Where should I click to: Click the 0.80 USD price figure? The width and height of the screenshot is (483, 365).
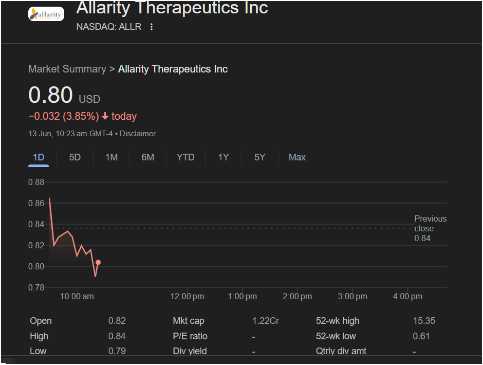[x=64, y=95]
